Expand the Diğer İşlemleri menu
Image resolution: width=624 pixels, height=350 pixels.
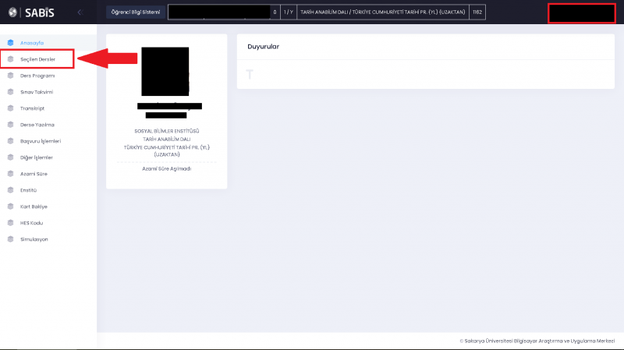click(36, 157)
